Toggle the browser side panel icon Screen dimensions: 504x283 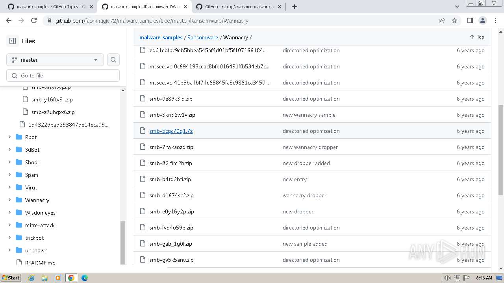[470, 20]
